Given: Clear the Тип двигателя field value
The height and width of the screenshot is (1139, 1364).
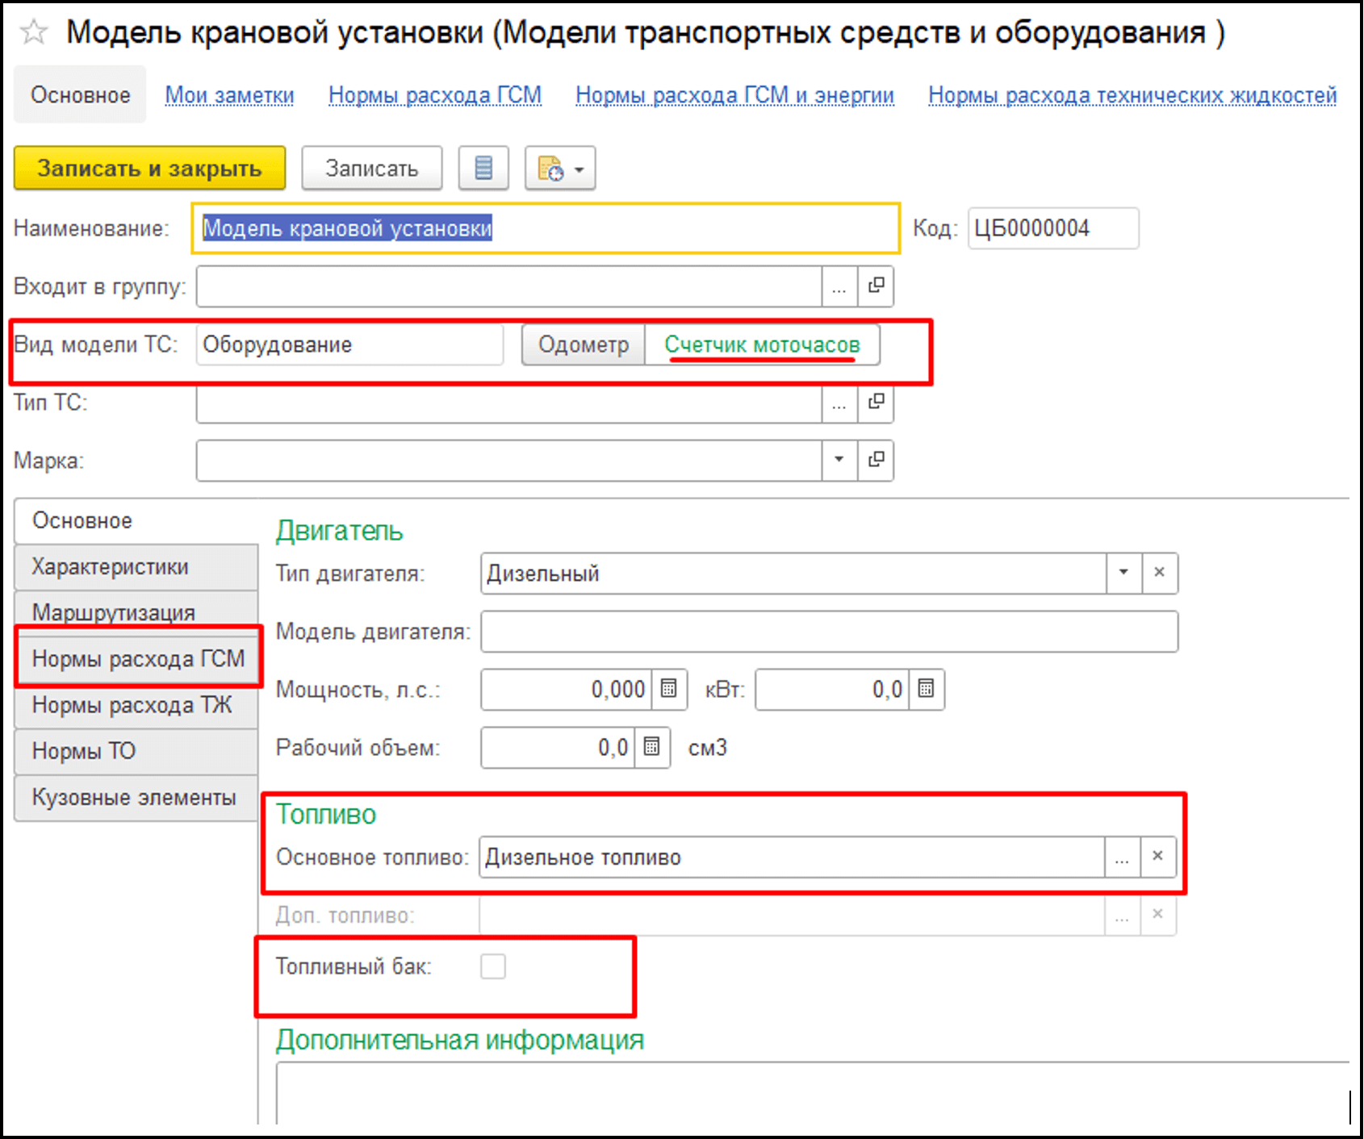Looking at the screenshot, I should coord(1160,573).
